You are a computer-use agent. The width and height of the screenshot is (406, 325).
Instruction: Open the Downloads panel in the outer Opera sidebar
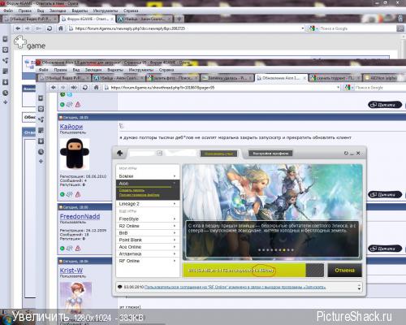coord(5,82)
